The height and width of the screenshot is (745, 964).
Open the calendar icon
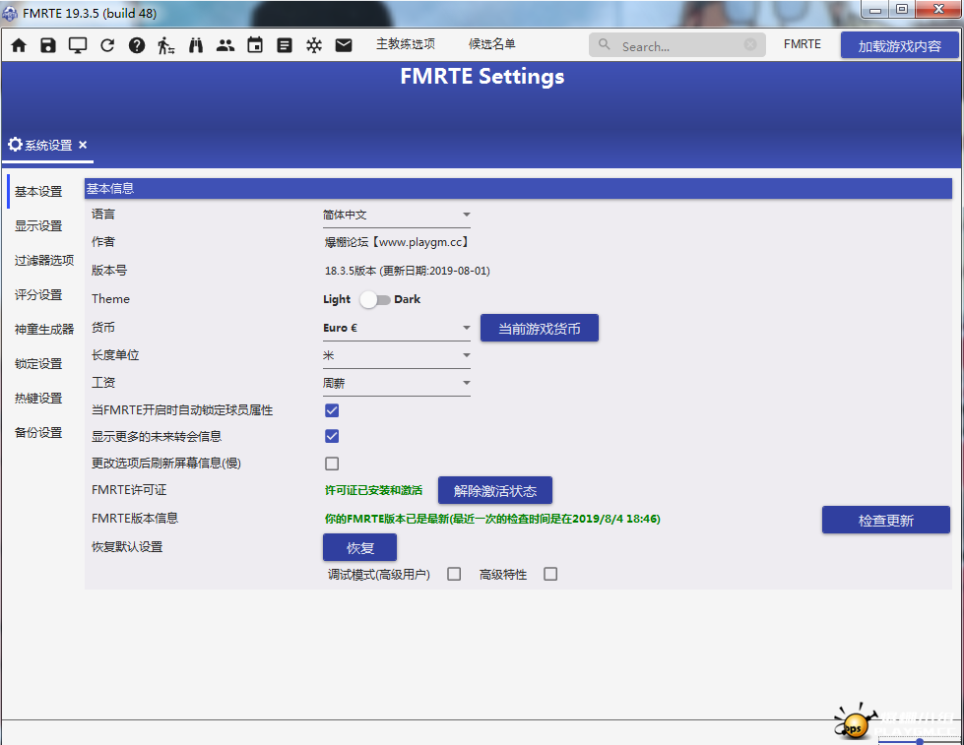(254, 45)
